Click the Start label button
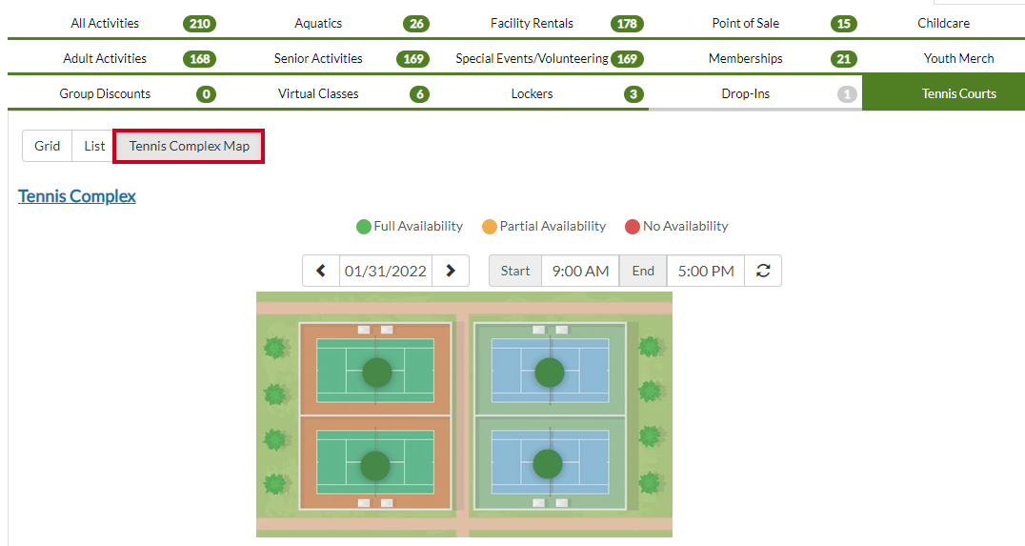The image size is (1025, 546). pos(515,271)
